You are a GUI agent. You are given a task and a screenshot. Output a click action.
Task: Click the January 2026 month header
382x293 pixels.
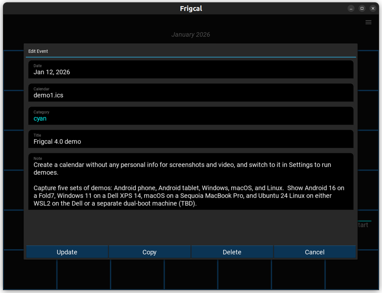[191, 34]
